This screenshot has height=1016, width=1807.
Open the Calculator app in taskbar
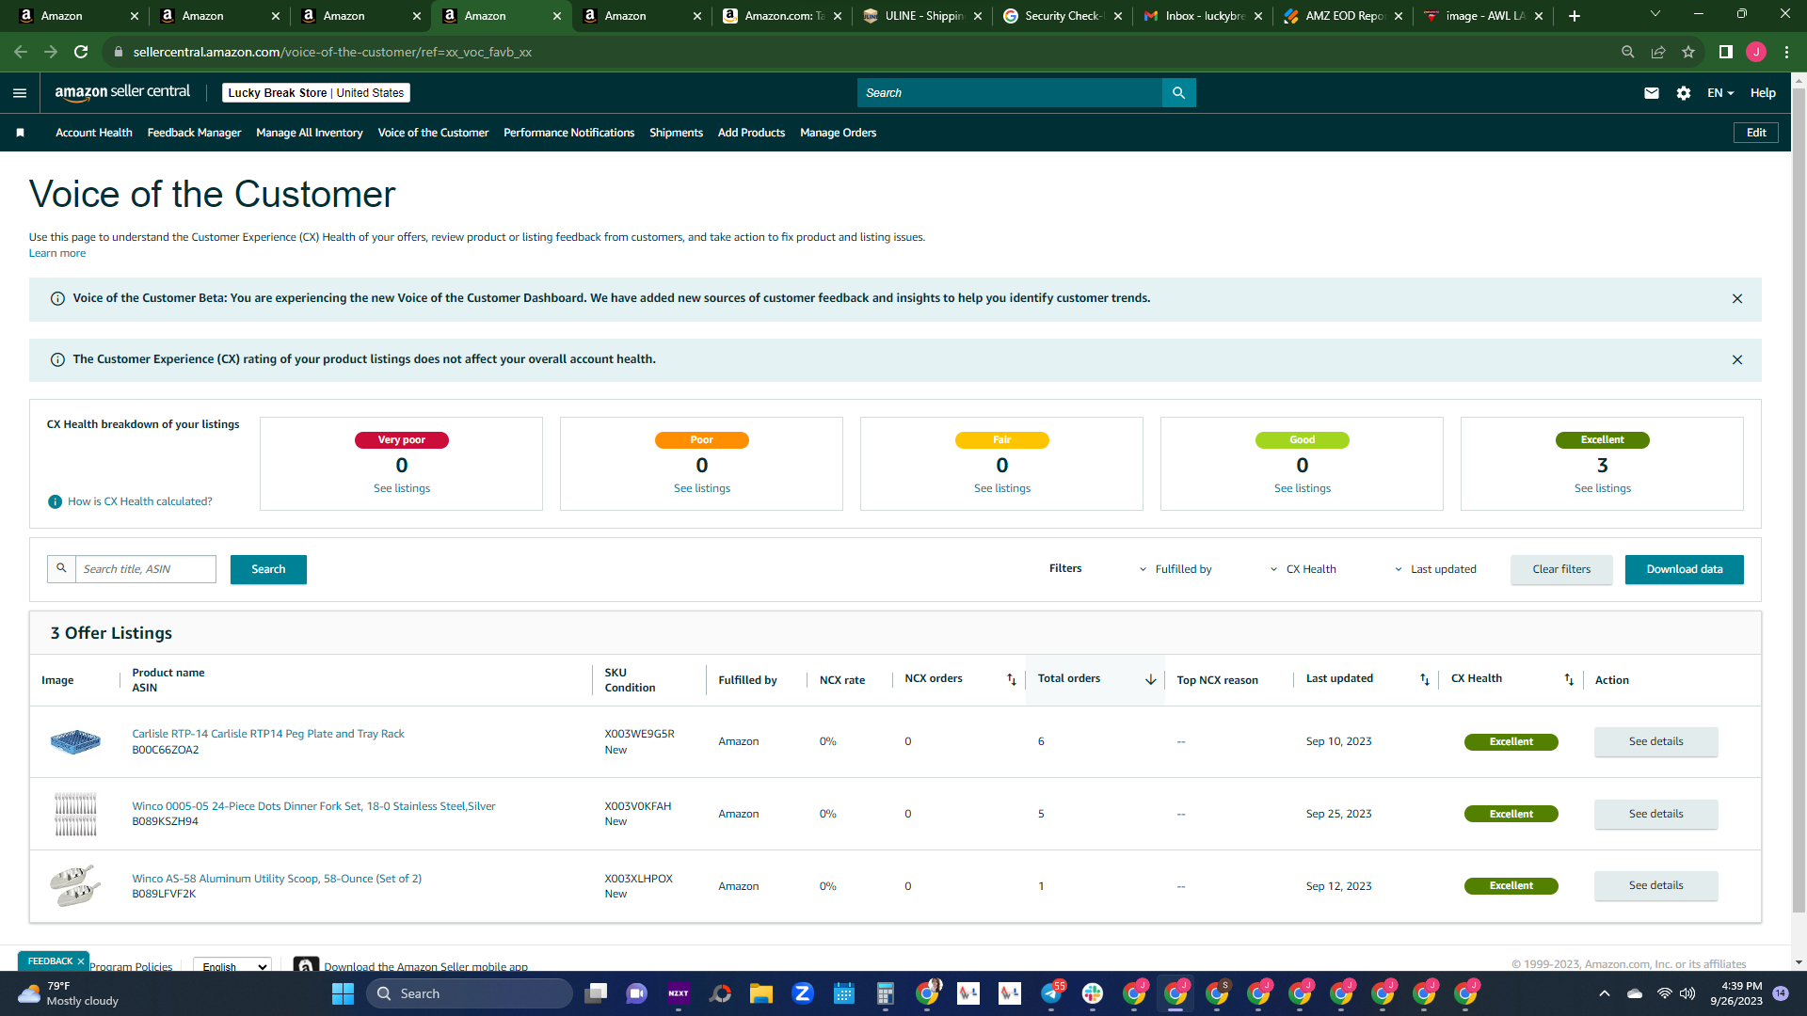886,993
